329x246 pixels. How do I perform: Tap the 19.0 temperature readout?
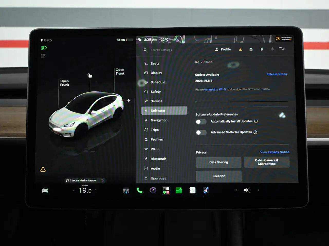[x=85, y=190]
